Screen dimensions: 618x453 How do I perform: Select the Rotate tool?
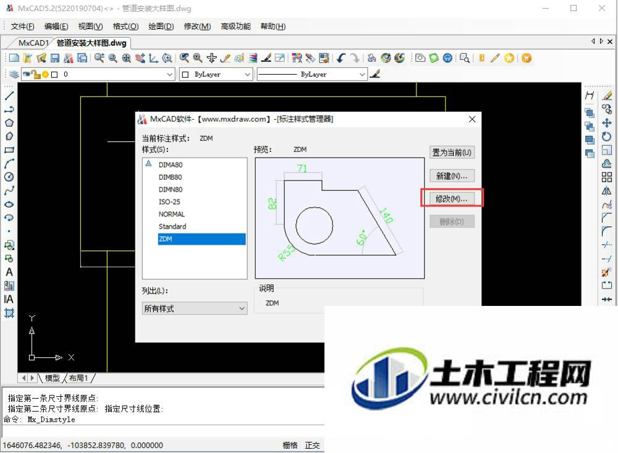click(x=607, y=137)
